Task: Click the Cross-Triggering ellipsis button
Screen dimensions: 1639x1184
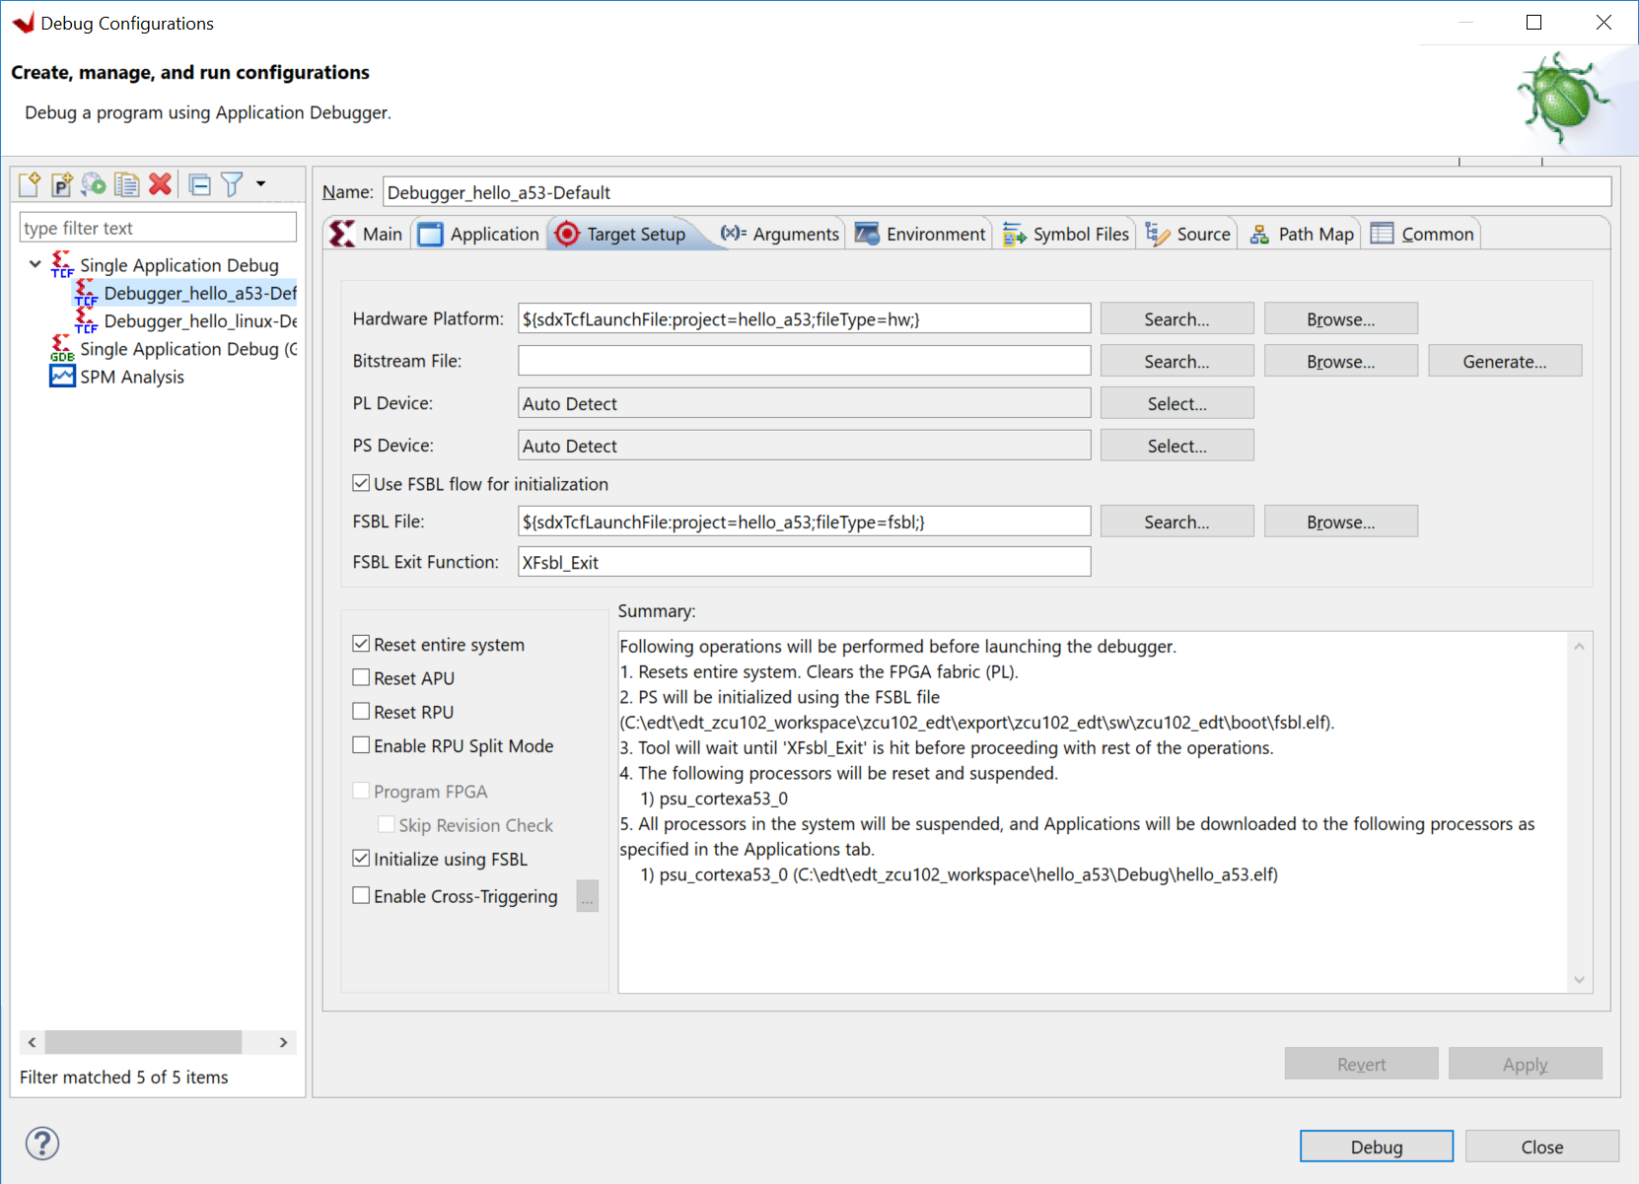Action: [588, 896]
